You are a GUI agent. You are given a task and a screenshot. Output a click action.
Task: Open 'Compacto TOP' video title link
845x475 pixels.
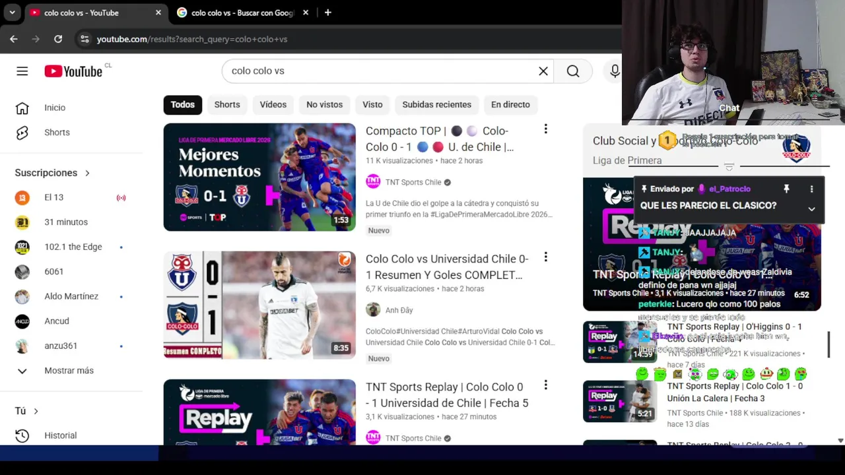click(x=440, y=139)
